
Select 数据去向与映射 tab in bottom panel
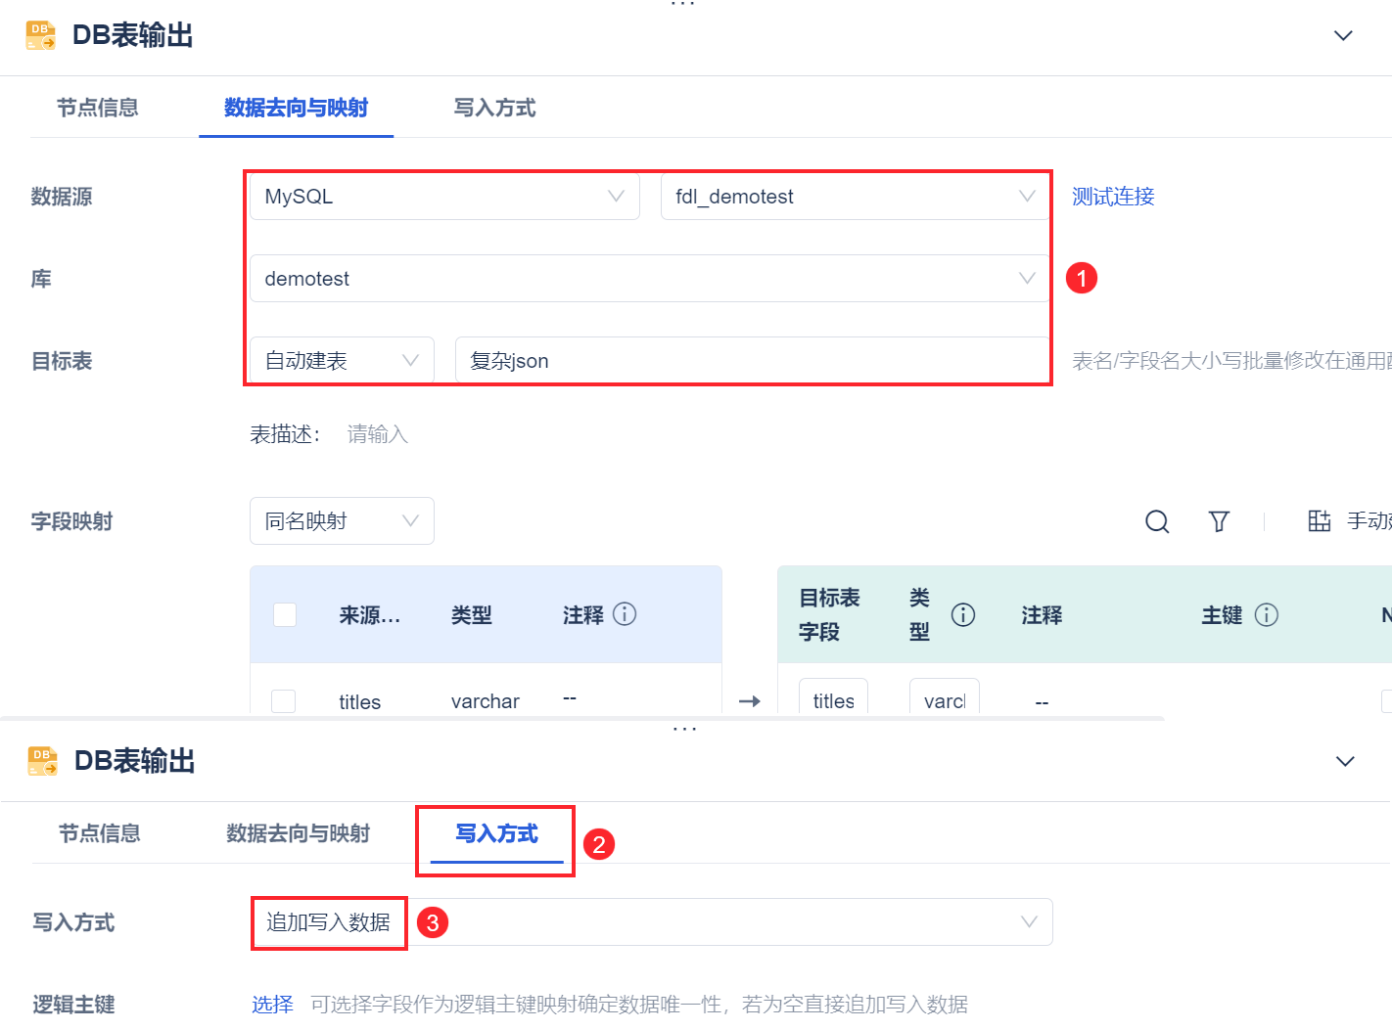tap(299, 833)
